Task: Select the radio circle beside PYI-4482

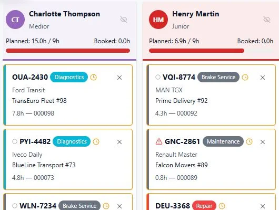Action: tap(15, 141)
